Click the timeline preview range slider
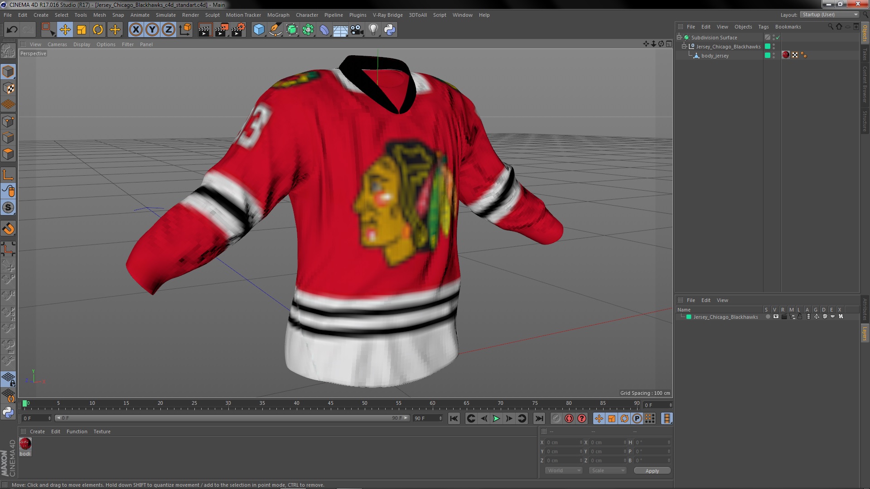 pyautogui.click(x=232, y=418)
